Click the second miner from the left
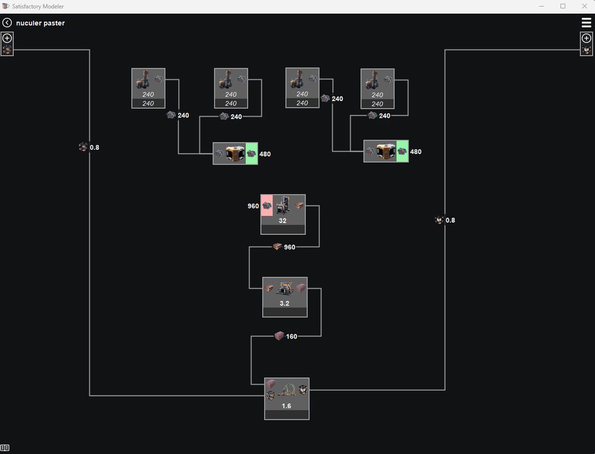 (226, 79)
